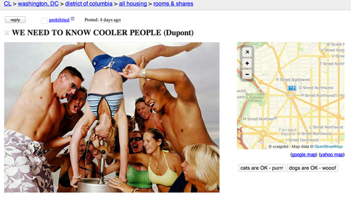This screenshot has height=197, width=351.
Task: Open washington, DC breadcrumb link
Action: click(x=38, y=4)
